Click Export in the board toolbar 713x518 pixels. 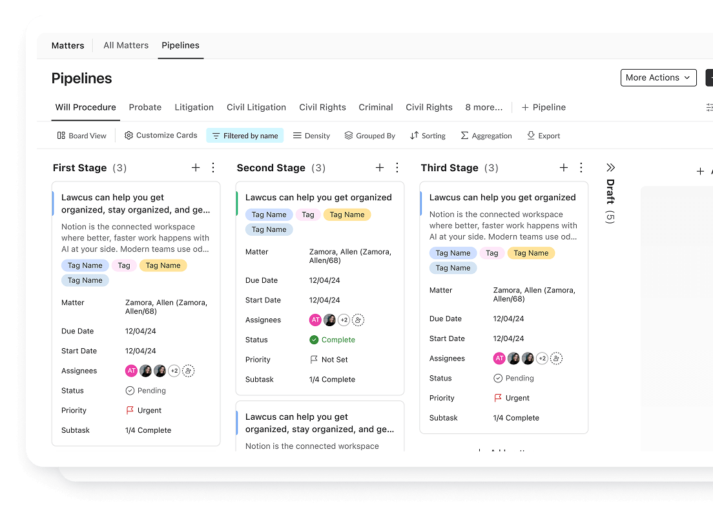click(x=543, y=136)
